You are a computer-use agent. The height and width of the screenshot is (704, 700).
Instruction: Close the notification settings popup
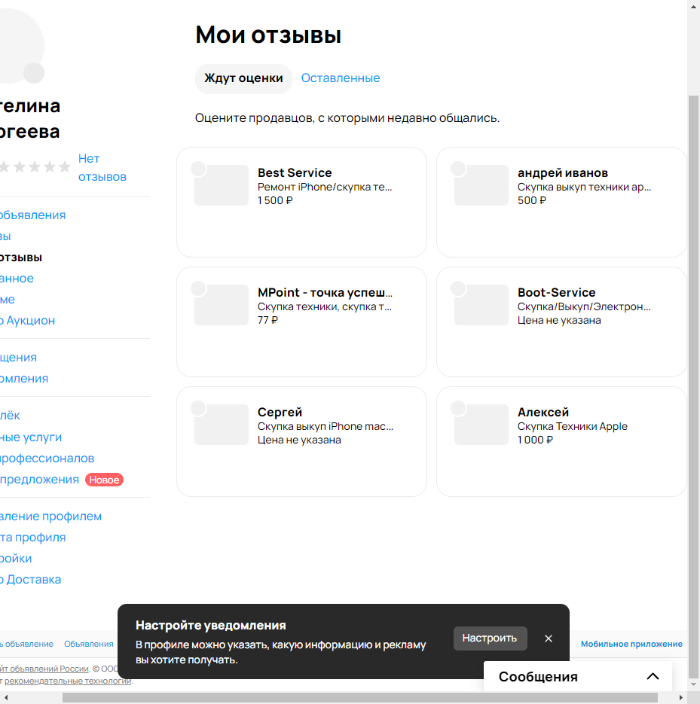[548, 638]
